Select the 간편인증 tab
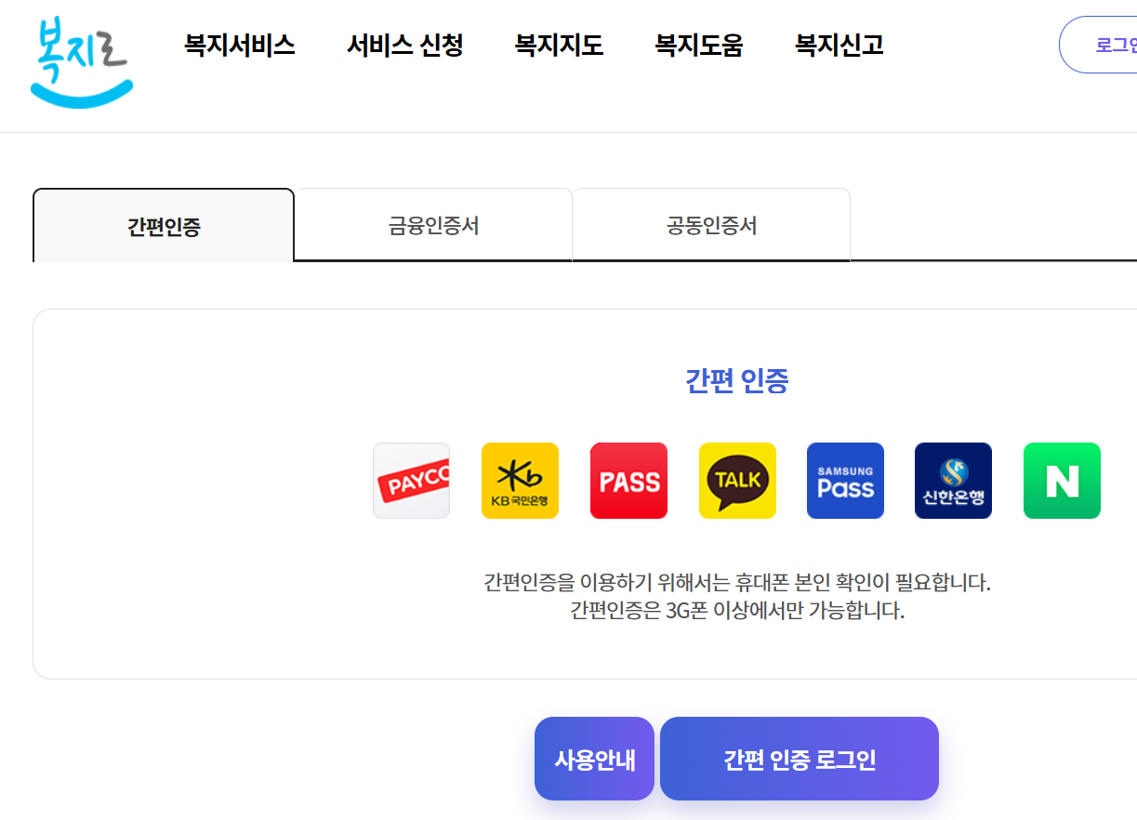Viewport: 1137px width, 820px height. (x=163, y=224)
